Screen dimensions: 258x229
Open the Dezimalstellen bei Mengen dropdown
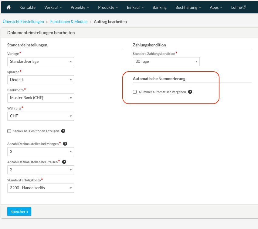pos(40,151)
